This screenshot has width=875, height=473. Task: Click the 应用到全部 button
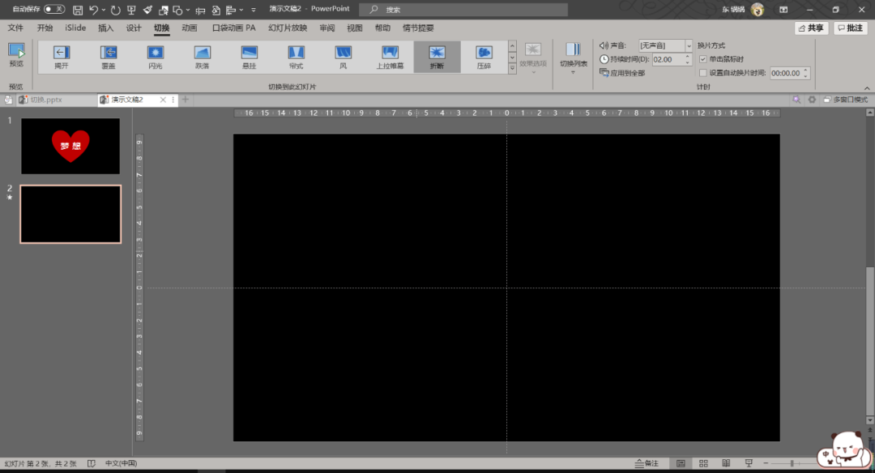[623, 73]
